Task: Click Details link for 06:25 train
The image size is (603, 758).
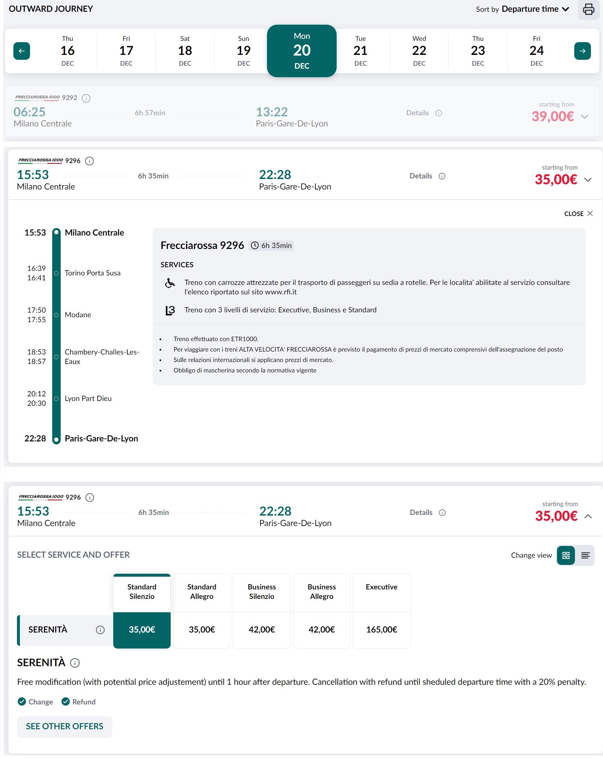Action: [x=417, y=113]
